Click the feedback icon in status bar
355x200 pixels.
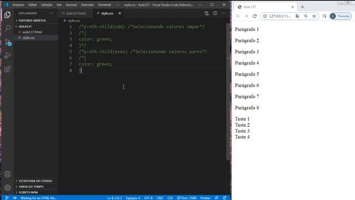pos(216,198)
